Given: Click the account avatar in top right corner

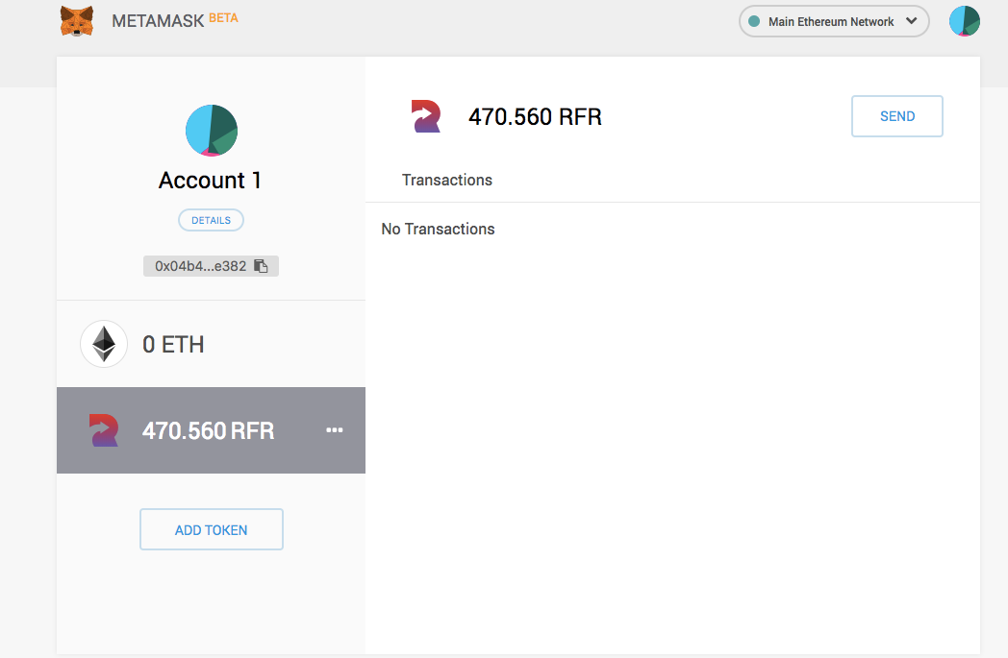Looking at the screenshot, I should click(964, 20).
